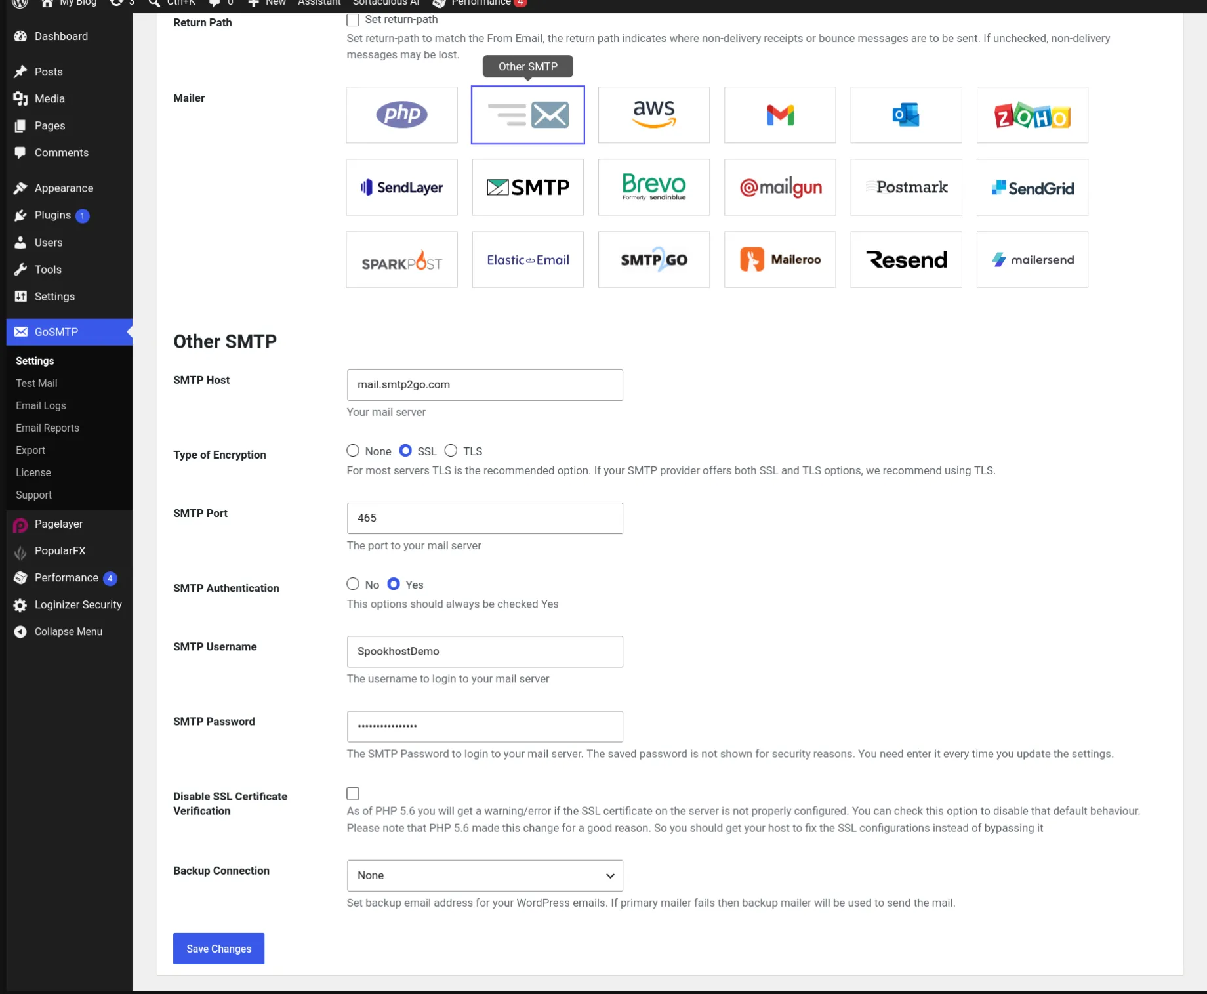1207x994 pixels.
Task: Click the Dashboard gauge icon
Action: tap(20, 36)
